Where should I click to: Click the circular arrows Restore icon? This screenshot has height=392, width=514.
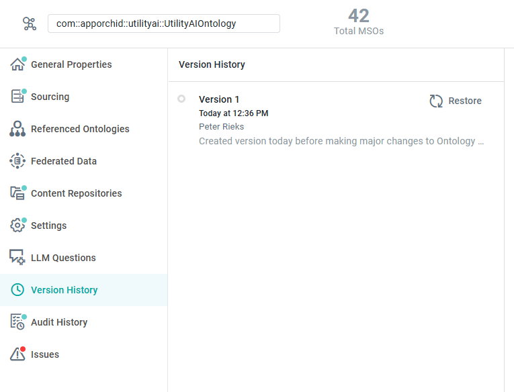point(437,101)
